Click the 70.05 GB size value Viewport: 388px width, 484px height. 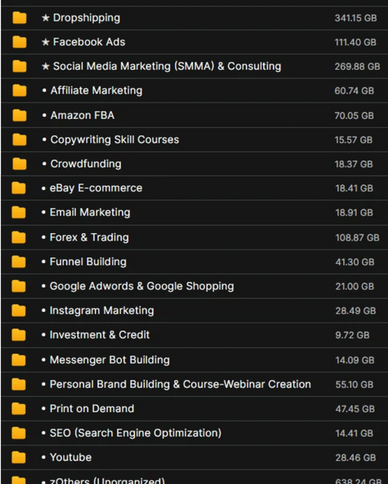click(355, 116)
